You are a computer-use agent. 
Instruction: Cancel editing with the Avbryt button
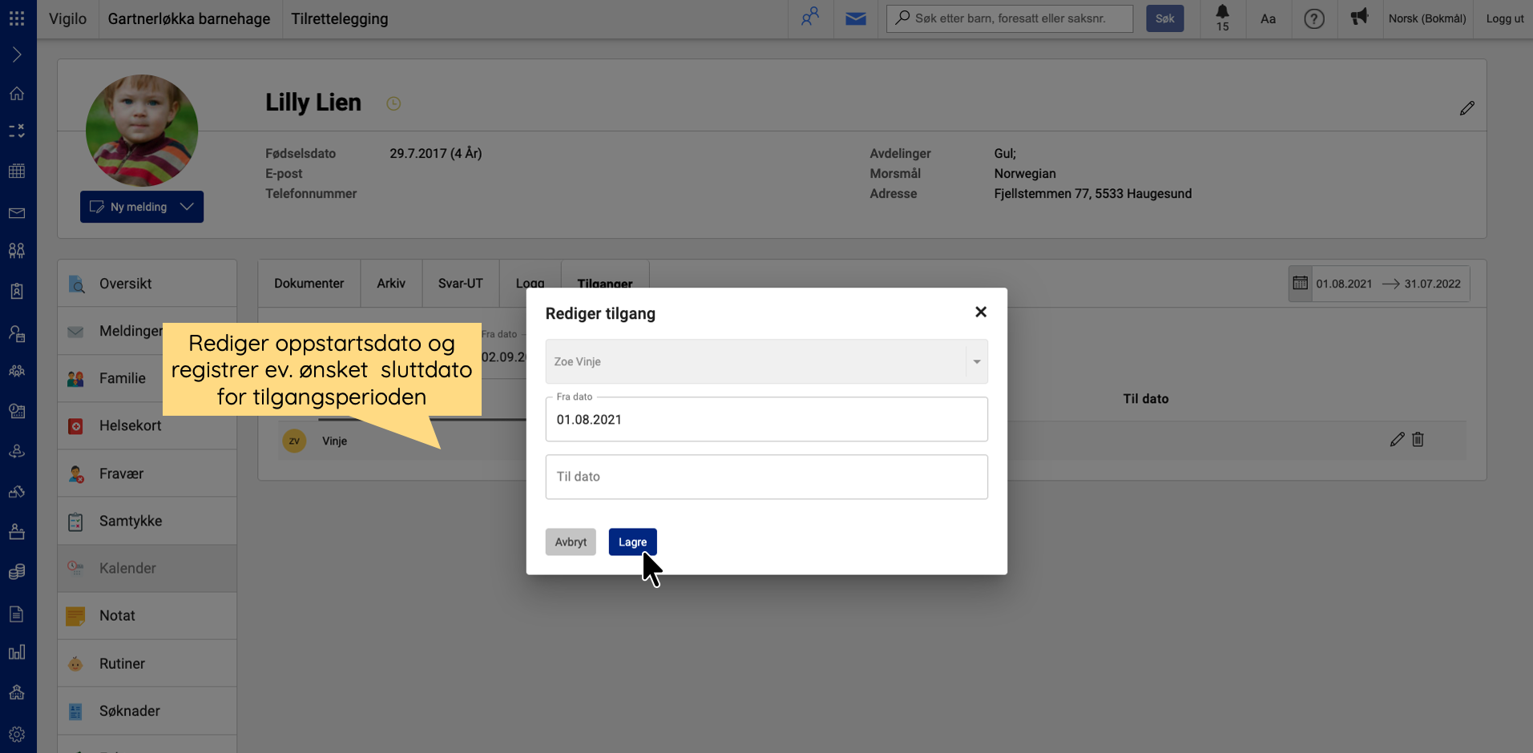[571, 542]
